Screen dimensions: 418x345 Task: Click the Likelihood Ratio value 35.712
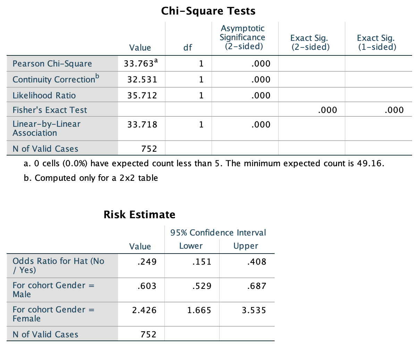(x=142, y=95)
